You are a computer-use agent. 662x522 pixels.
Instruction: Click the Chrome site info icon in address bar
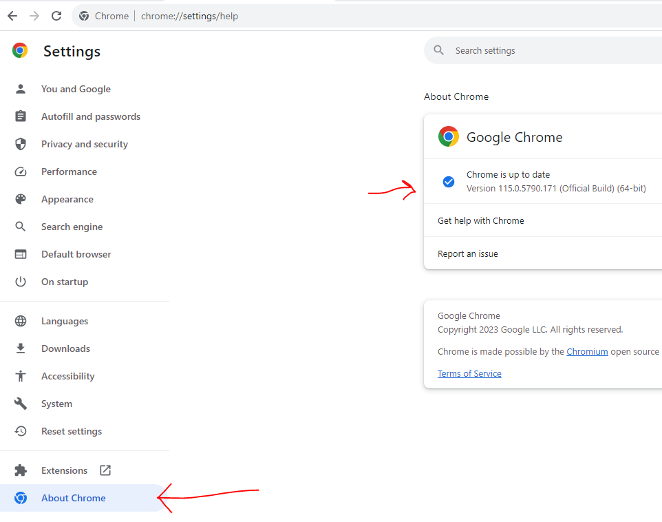coord(84,16)
